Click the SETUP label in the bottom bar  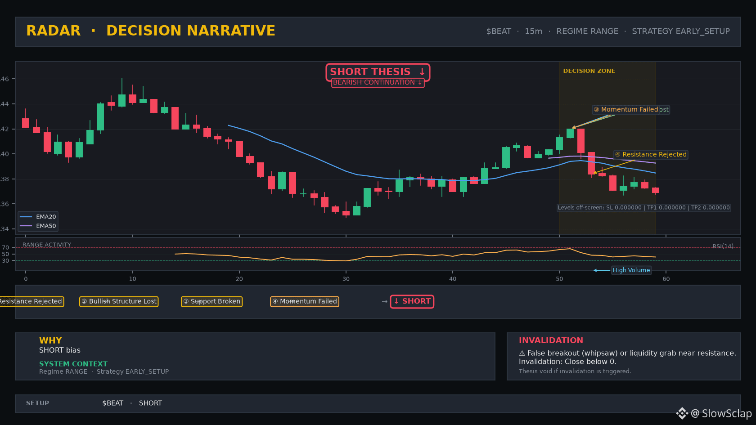37,403
